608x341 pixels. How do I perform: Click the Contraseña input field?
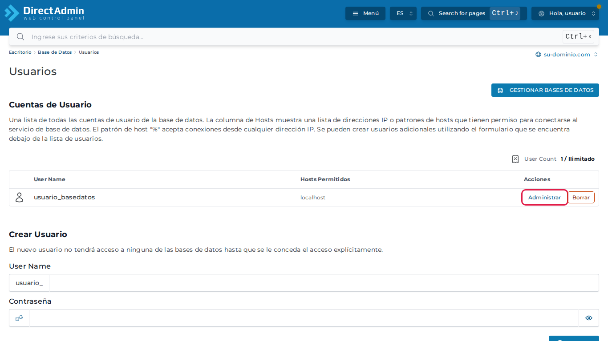click(304, 318)
